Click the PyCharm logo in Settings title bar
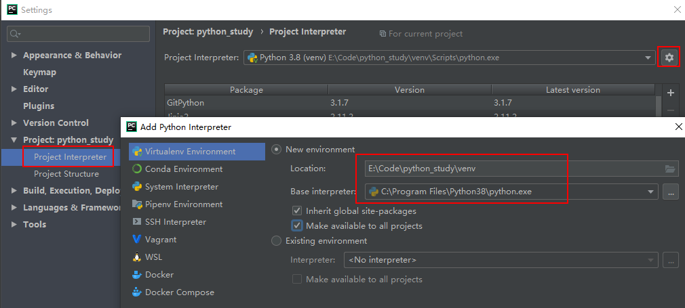The height and width of the screenshot is (308, 685). (12, 9)
